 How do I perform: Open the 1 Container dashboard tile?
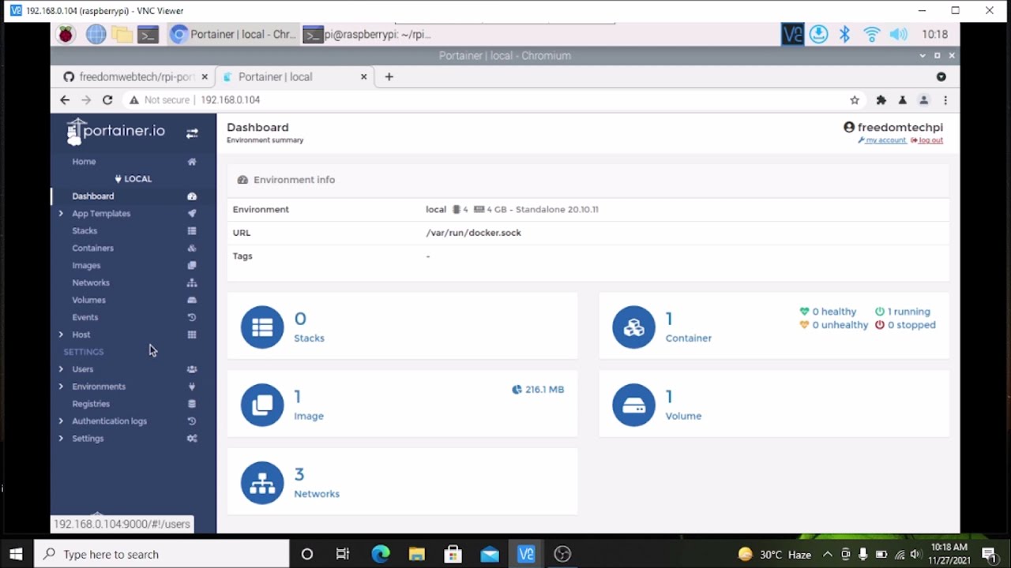(774, 327)
